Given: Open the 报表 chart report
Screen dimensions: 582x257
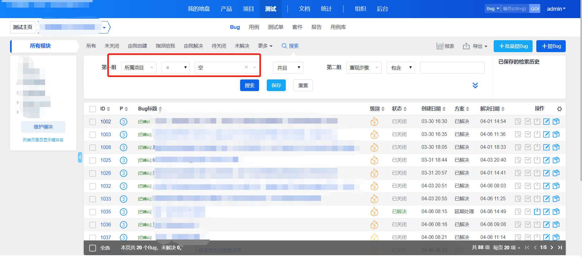Looking at the screenshot, I should point(445,46).
